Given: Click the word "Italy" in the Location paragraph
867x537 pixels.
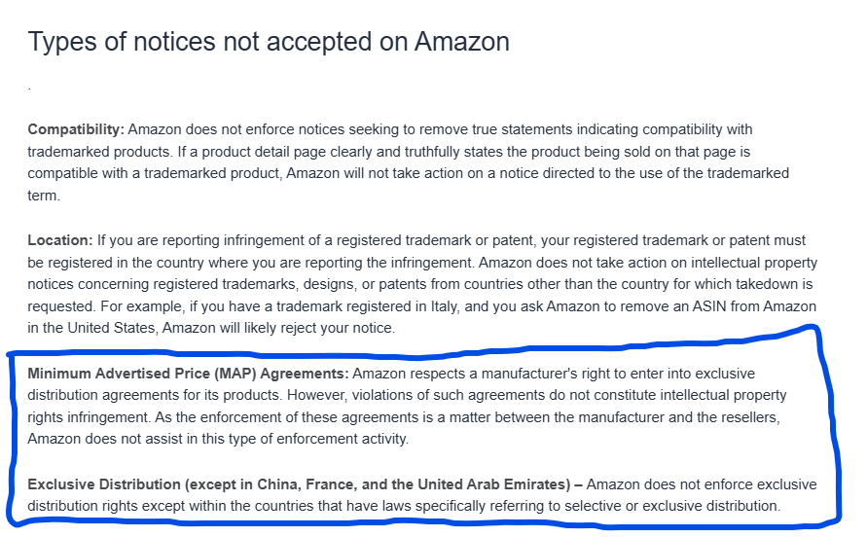Looking at the screenshot, I should click(444, 306).
